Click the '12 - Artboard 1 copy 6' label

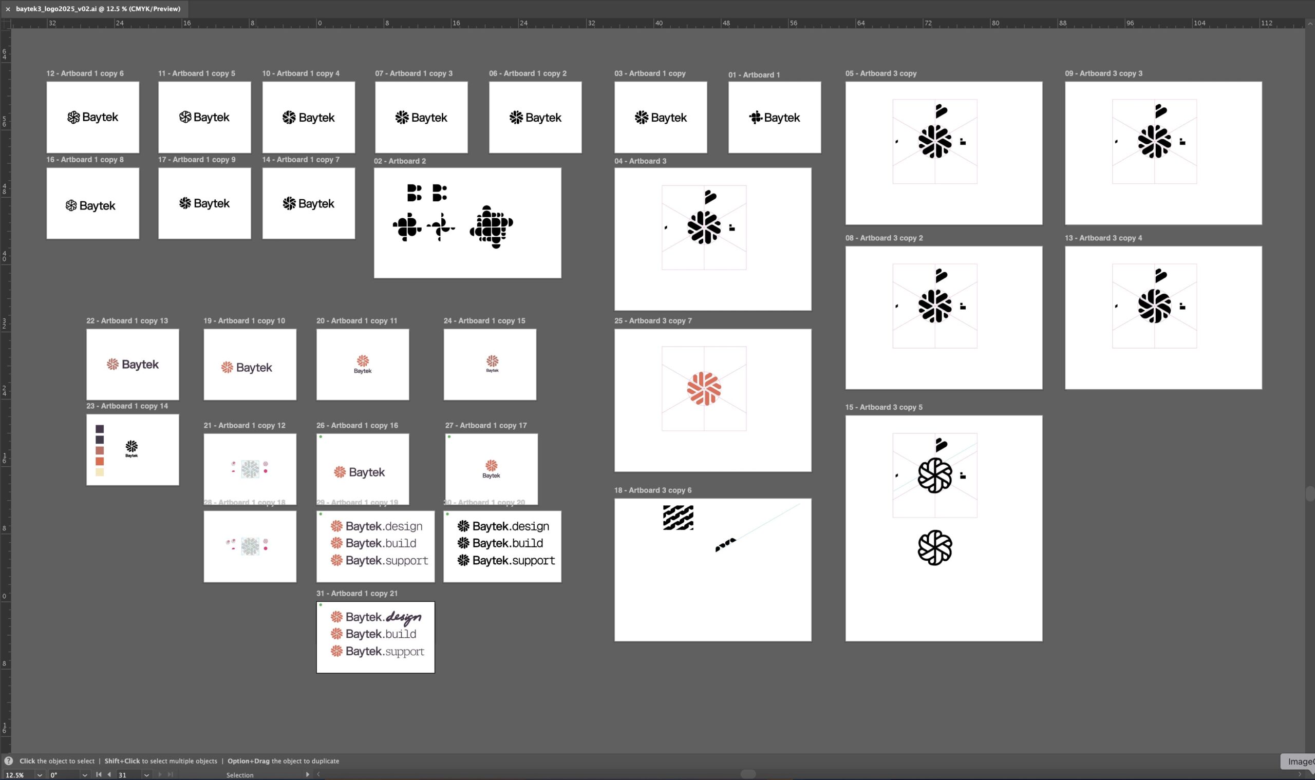85,73
